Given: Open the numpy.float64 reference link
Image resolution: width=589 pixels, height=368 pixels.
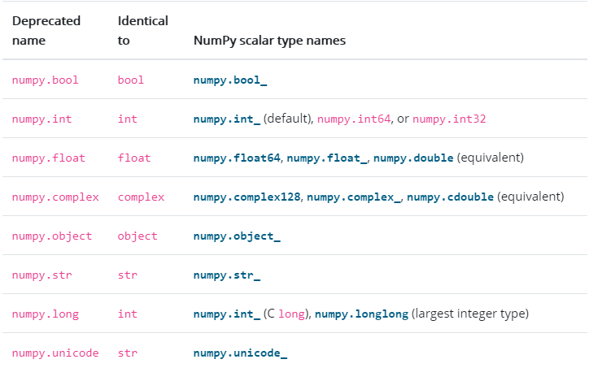Looking at the screenshot, I should click(x=237, y=158).
